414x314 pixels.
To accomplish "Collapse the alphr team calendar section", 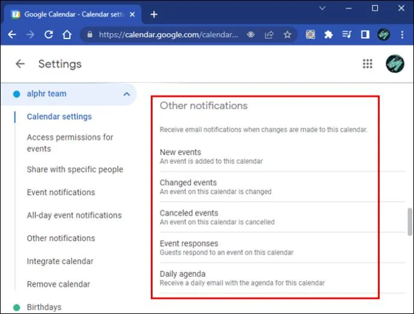I will (x=127, y=94).
